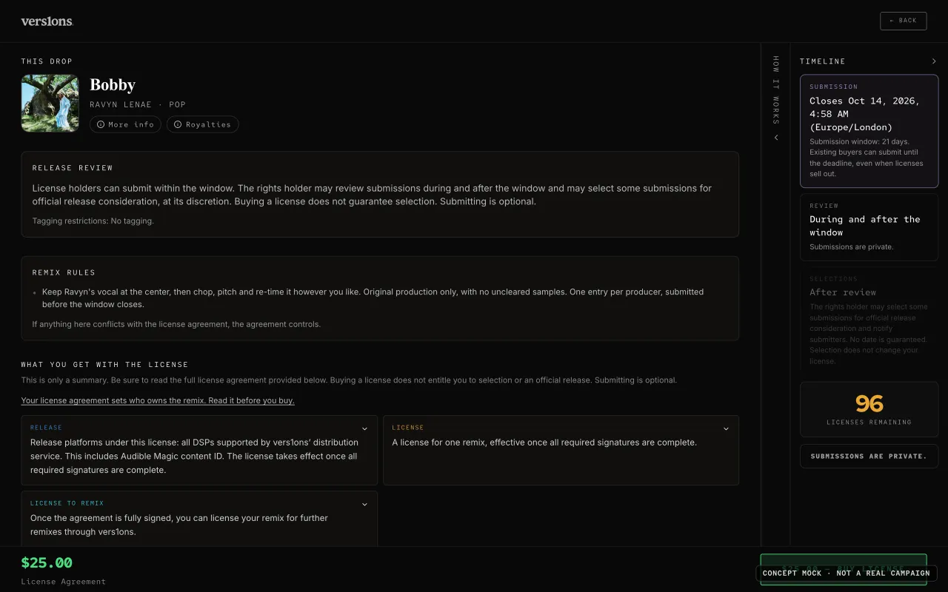Click the vers1ons logo

[47, 21]
